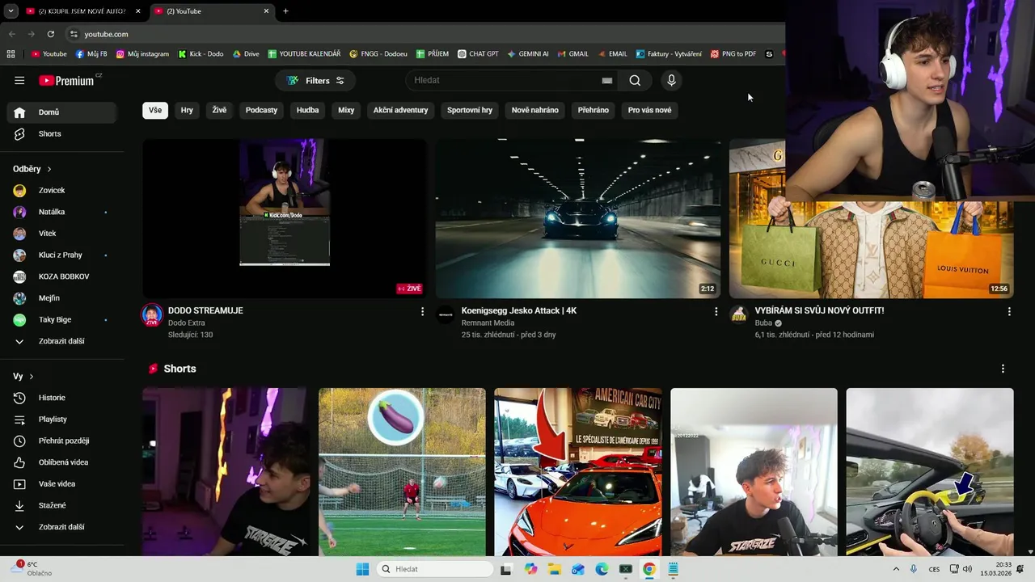
Task: Go to Domů in sidebar
Action: click(62, 112)
